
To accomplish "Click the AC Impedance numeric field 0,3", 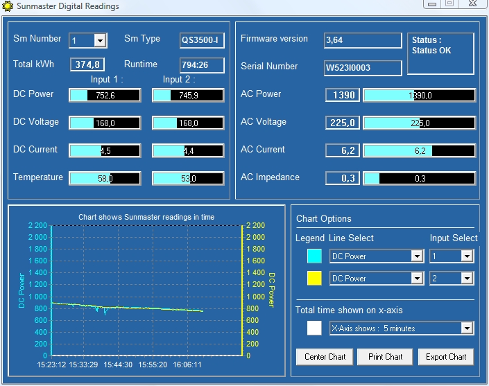I will pyautogui.click(x=343, y=178).
